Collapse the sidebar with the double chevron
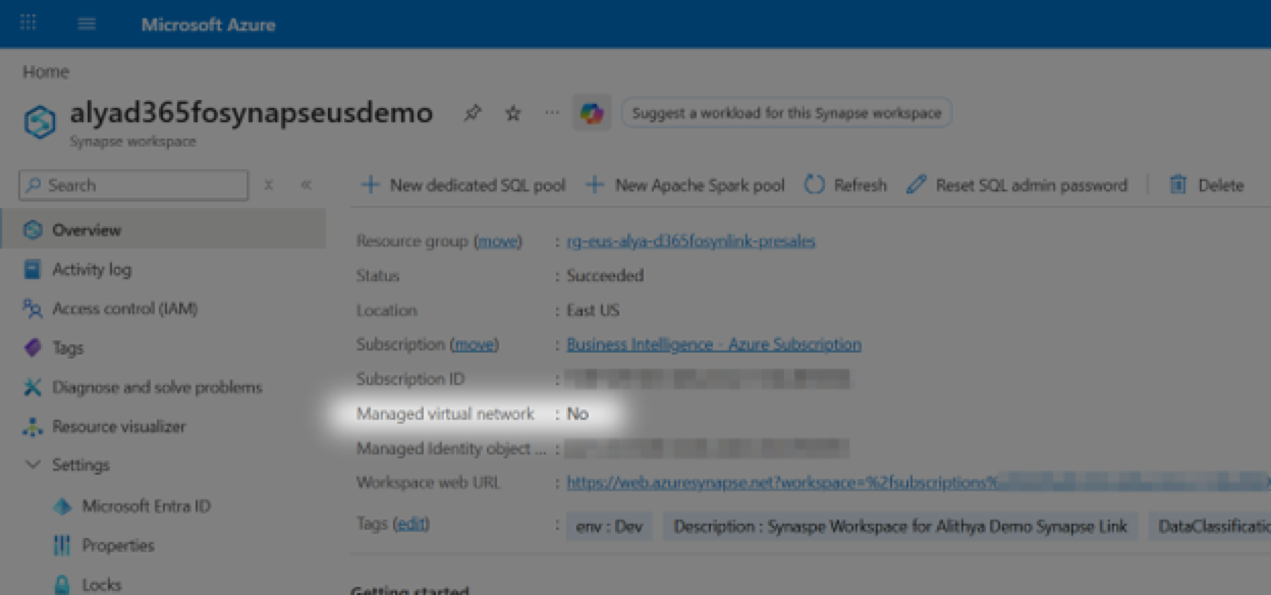The width and height of the screenshot is (1271, 595). (306, 185)
